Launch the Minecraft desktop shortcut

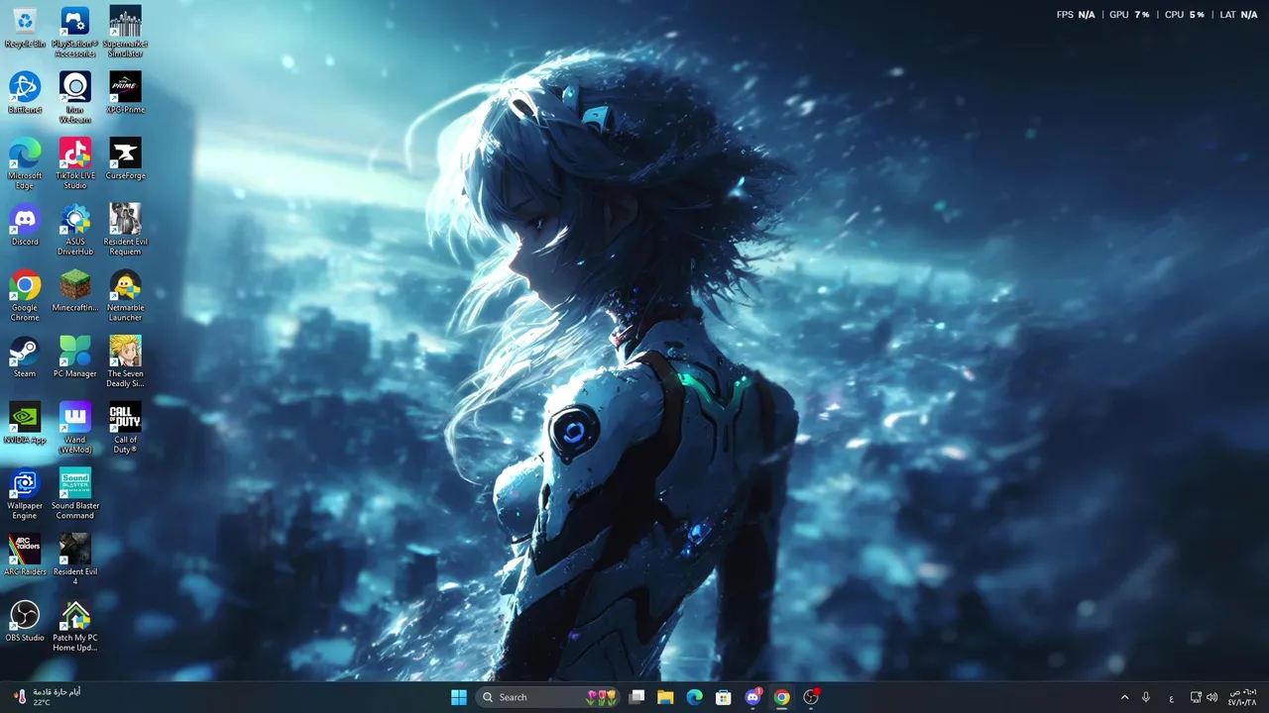coord(75,291)
